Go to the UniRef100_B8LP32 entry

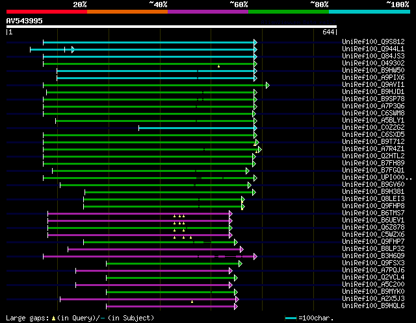[373, 249]
